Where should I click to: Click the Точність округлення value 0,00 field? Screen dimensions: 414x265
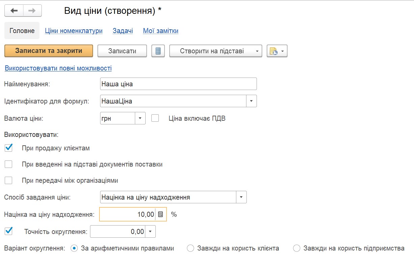[x=118, y=232]
